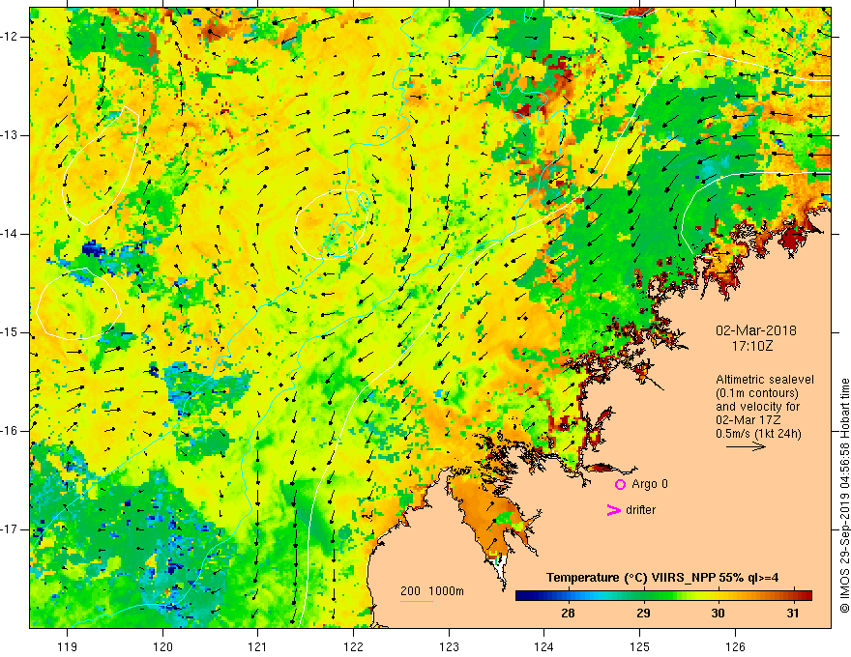The image size is (851, 657).
Task: Click the time text 17:10Z
Action: (x=751, y=346)
